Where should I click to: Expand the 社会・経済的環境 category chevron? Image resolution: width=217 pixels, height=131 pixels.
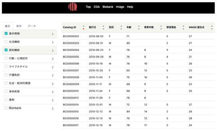point(53,84)
